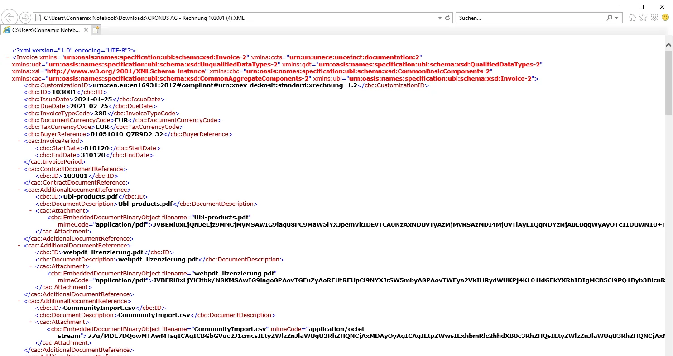The image size is (673, 356).
Task: Collapse the Attachment node for CommunityImport.csv
Action: 31,322
